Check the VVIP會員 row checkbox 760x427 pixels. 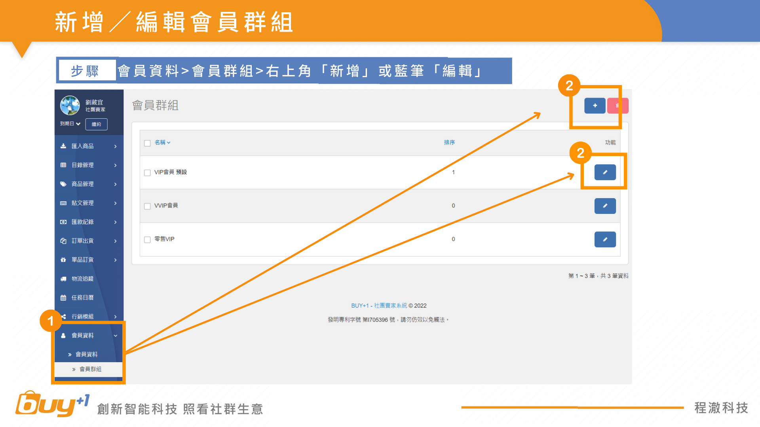pyautogui.click(x=147, y=206)
